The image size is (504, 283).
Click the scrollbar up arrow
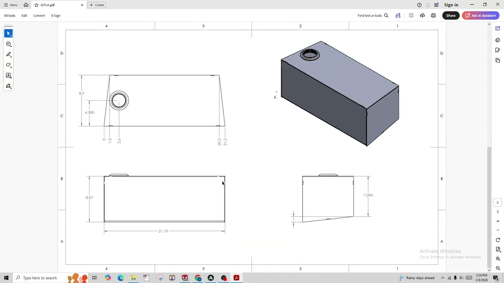tap(489, 24)
